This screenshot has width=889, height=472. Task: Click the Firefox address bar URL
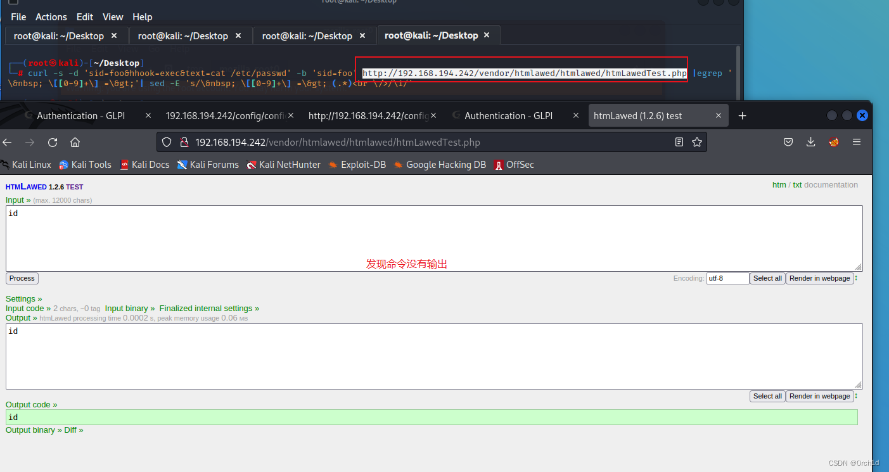pos(338,142)
